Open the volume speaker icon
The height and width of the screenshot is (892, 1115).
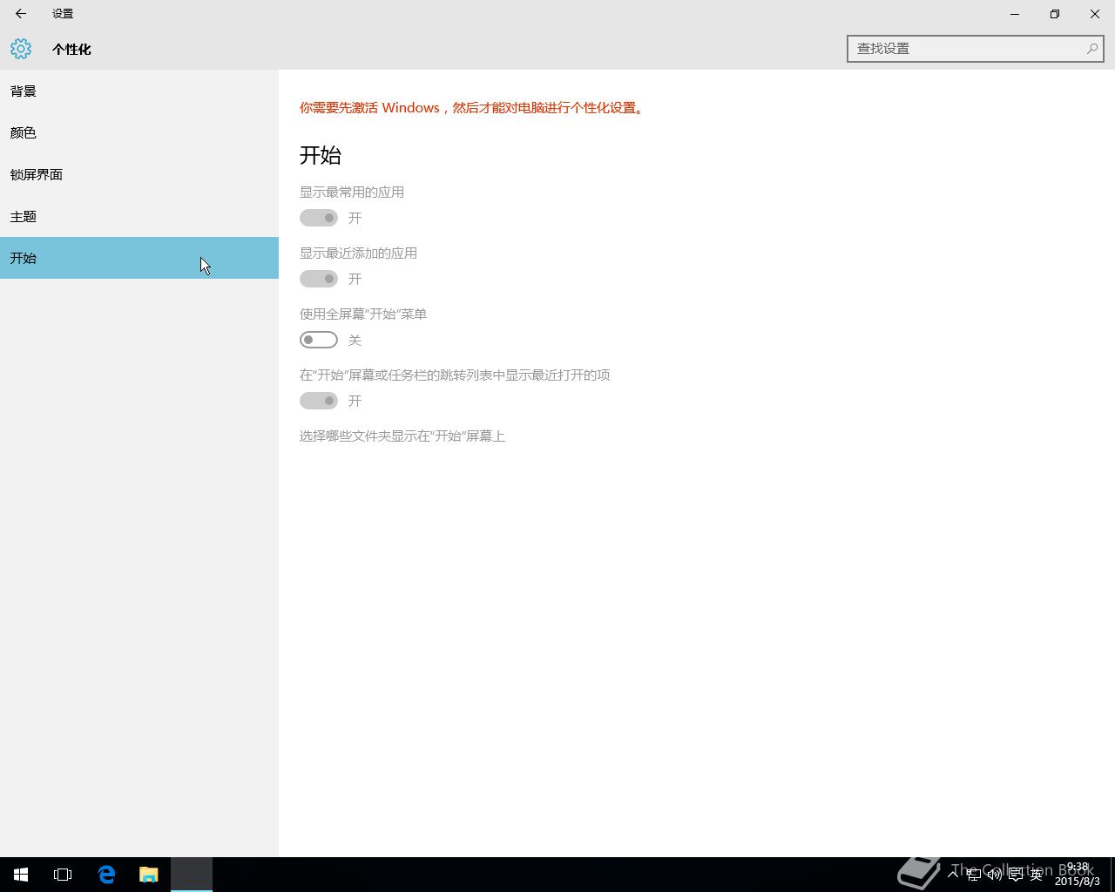pyautogui.click(x=995, y=875)
